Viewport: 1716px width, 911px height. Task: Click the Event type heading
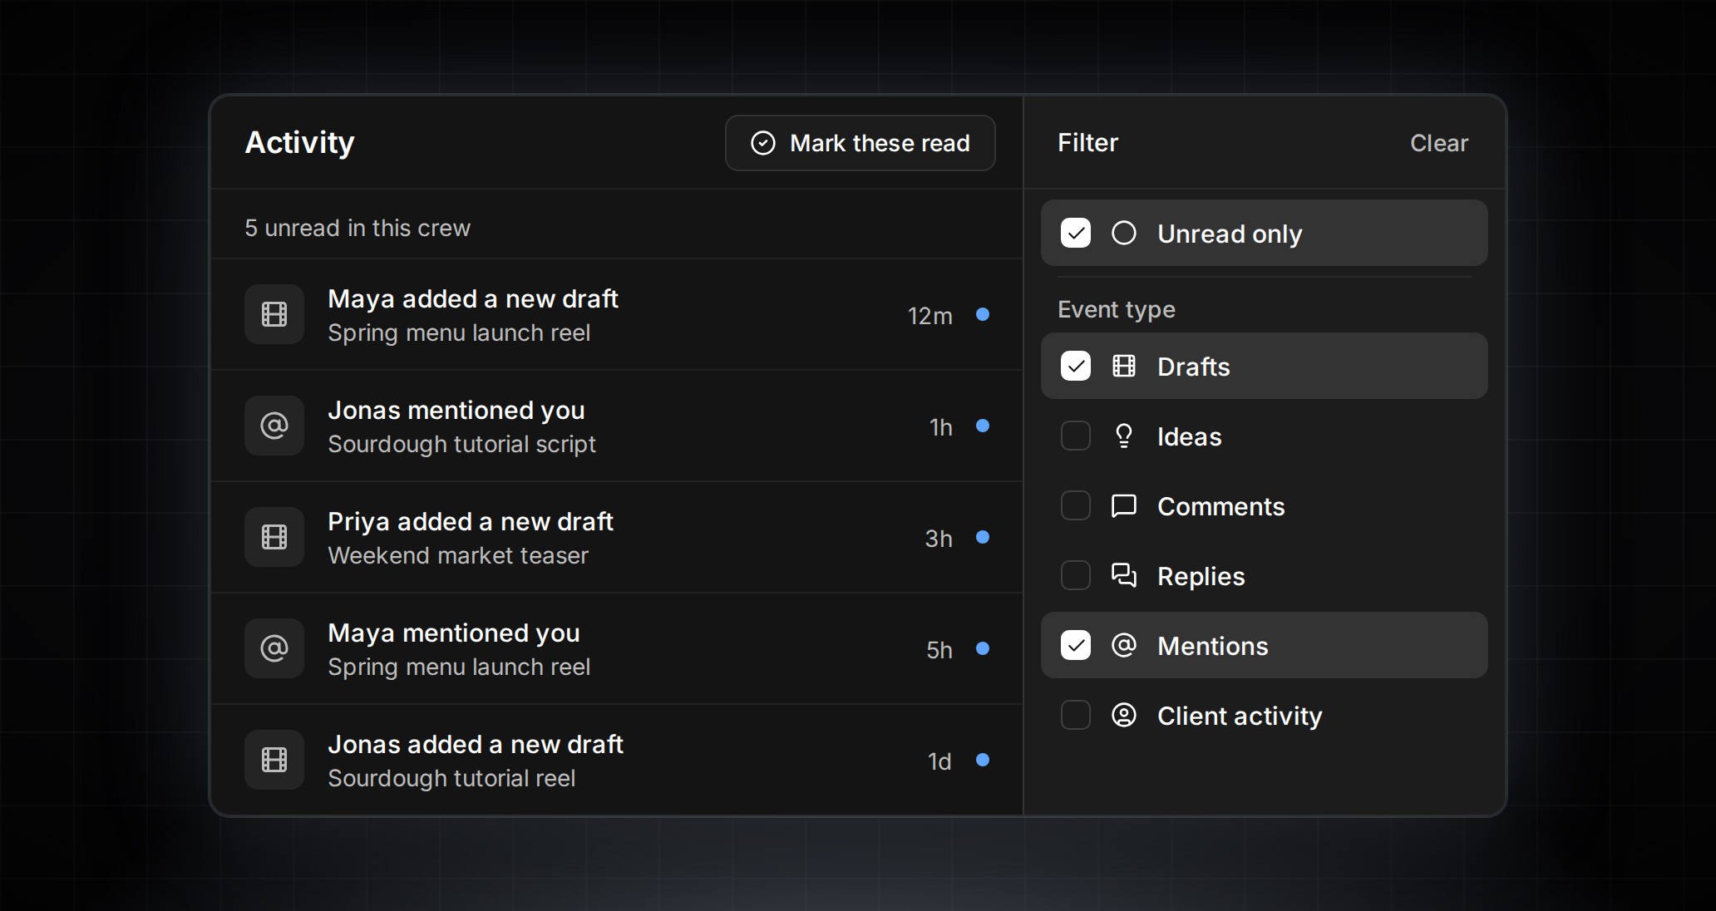[1117, 309]
